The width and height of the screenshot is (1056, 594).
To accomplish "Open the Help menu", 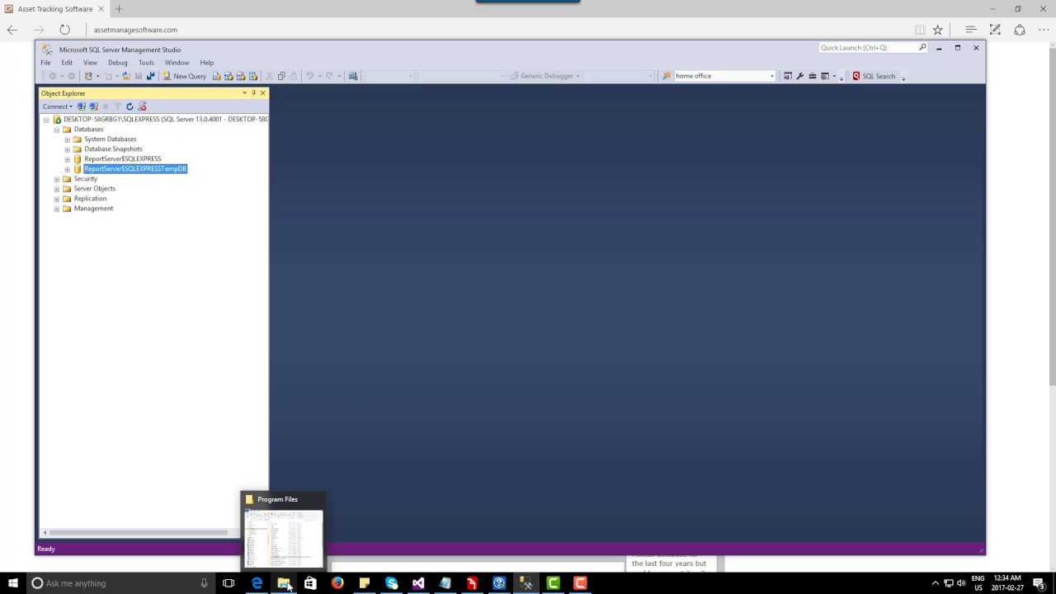I will pyautogui.click(x=206, y=63).
